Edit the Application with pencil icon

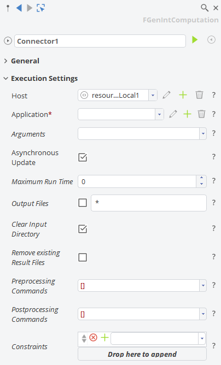(x=173, y=114)
